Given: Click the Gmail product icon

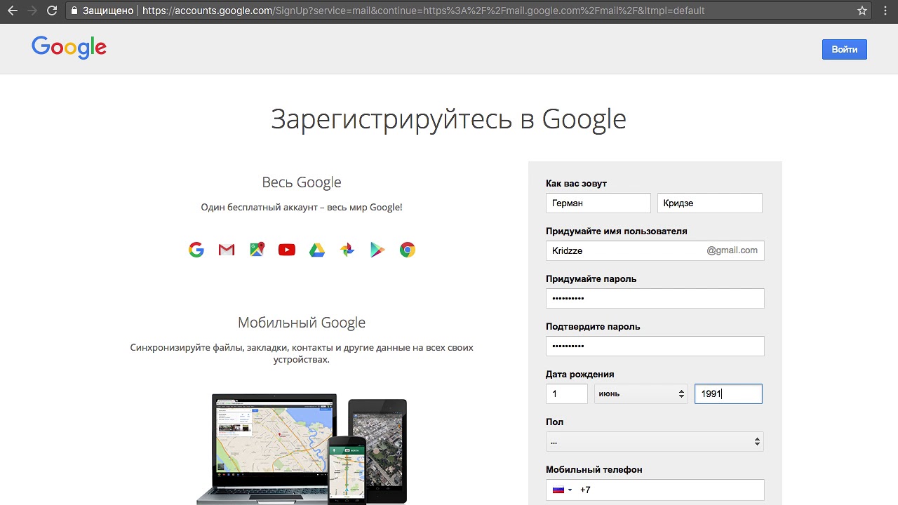Looking at the screenshot, I should pos(227,250).
